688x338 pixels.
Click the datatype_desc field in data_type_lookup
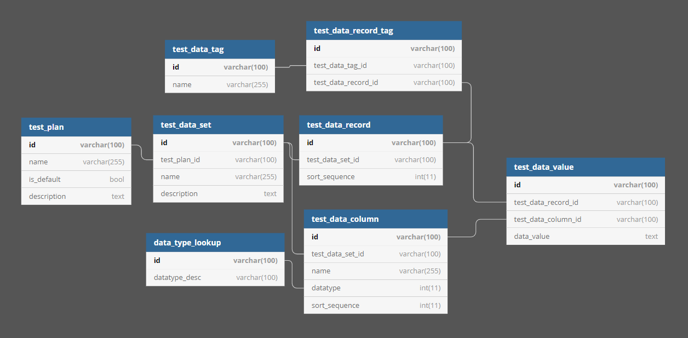tap(215, 277)
